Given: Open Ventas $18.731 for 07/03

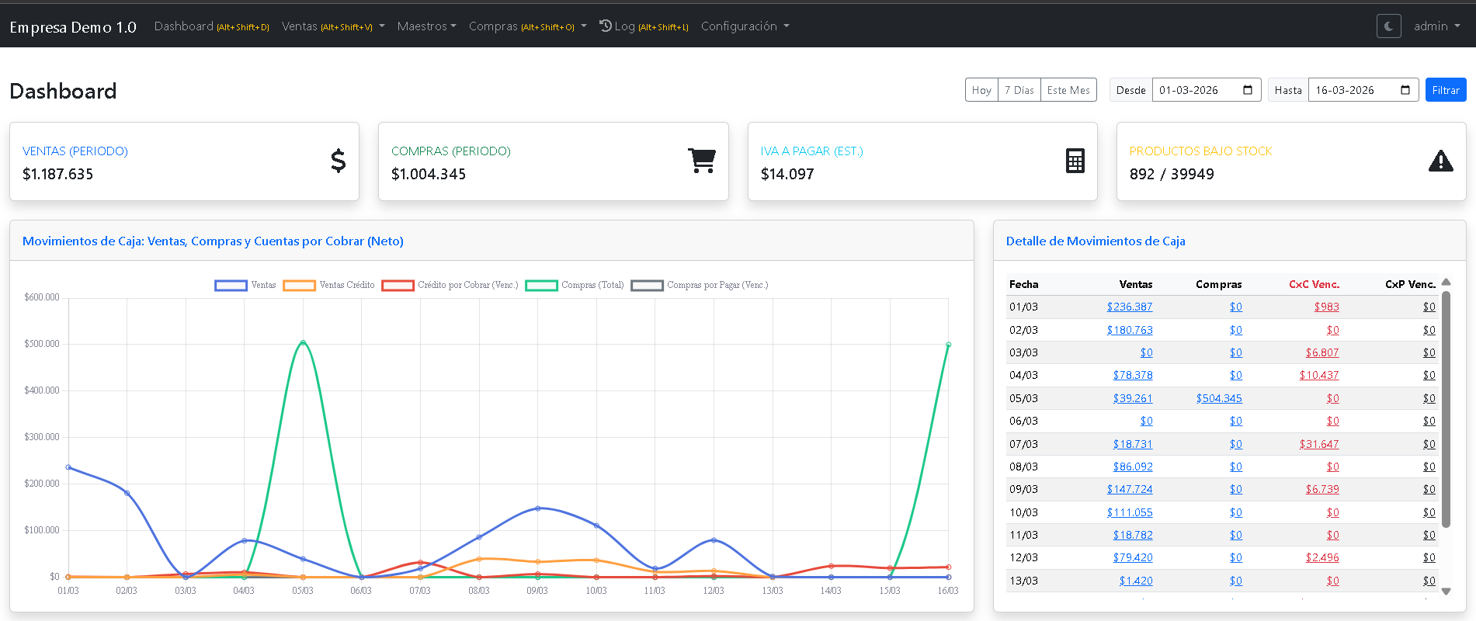Looking at the screenshot, I should (1133, 444).
